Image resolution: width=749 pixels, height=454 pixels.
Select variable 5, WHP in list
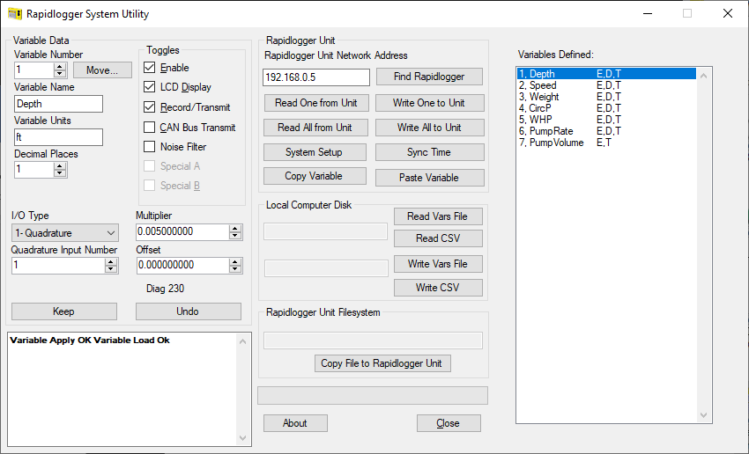click(606, 120)
